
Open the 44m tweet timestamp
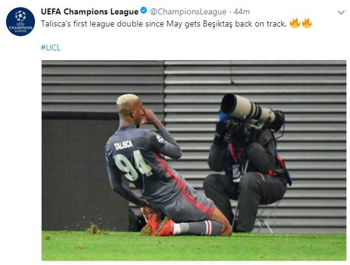coord(241,11)
